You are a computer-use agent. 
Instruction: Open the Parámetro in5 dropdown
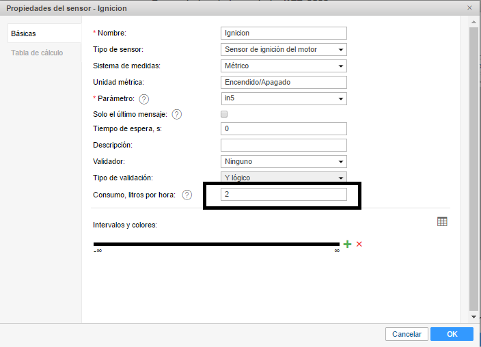[284, 99]
